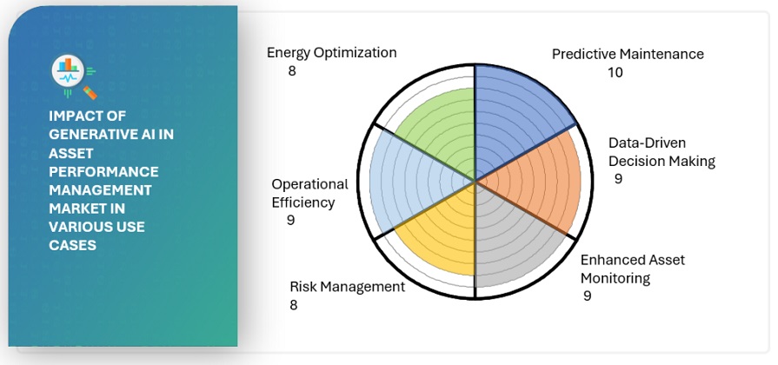Click the Energy Optimization label

click(x=331, y=52)
